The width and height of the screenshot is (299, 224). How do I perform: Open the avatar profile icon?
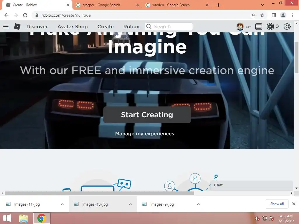(240, 27)
